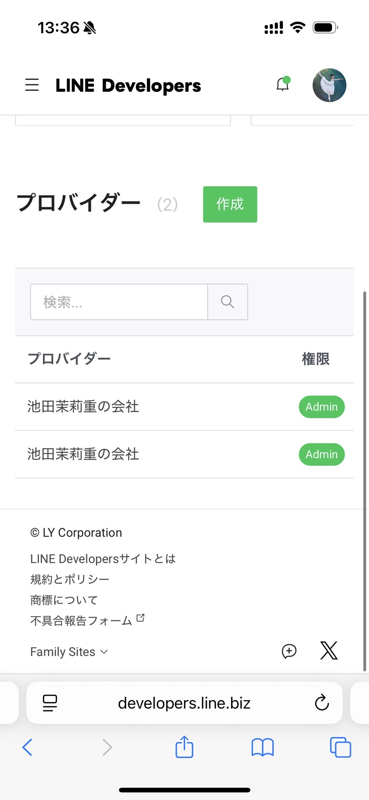Open the 規約とポリシー link
Image resolution: width=369 pixels, height=800 pixels.
pyautogui.click(x=70, y=579)
